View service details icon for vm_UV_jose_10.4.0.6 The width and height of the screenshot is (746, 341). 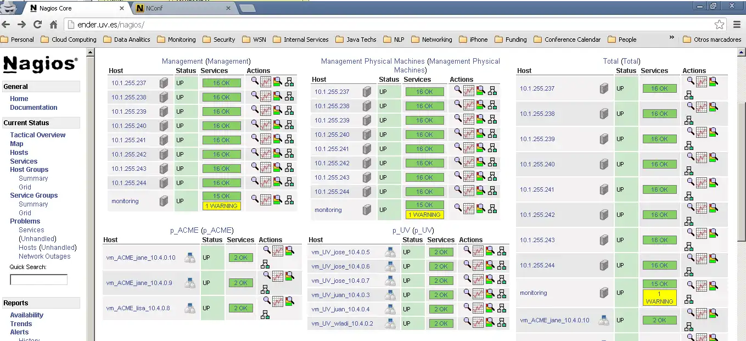point(490,265)
